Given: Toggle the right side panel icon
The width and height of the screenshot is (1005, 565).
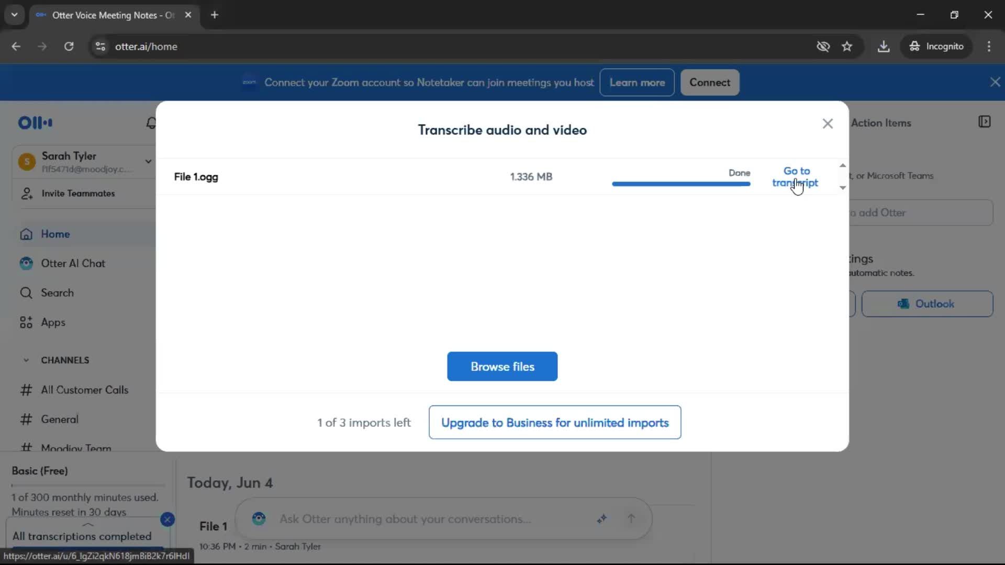Looking at the screenshot, I should tap(984, 122).
